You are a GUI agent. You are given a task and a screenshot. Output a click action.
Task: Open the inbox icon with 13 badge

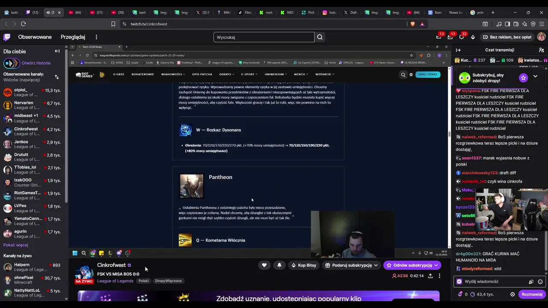click(x=438, y=37)
